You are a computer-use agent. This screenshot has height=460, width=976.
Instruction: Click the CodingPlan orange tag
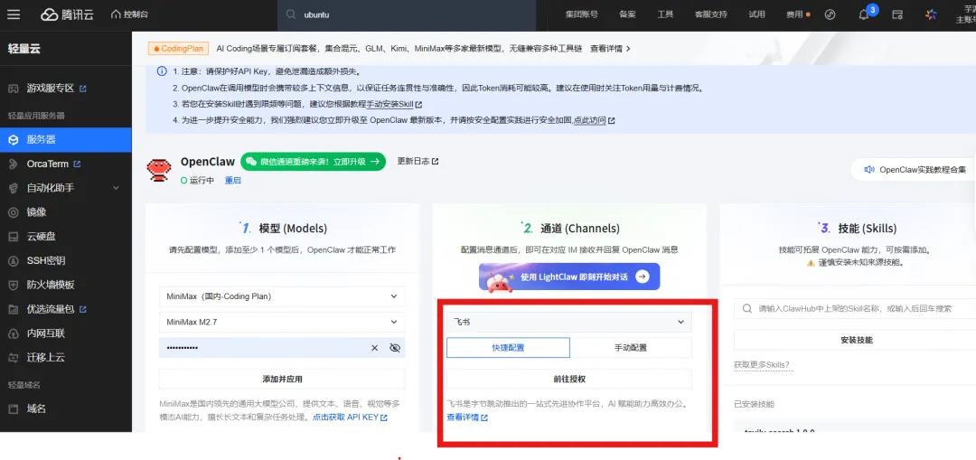178,48
